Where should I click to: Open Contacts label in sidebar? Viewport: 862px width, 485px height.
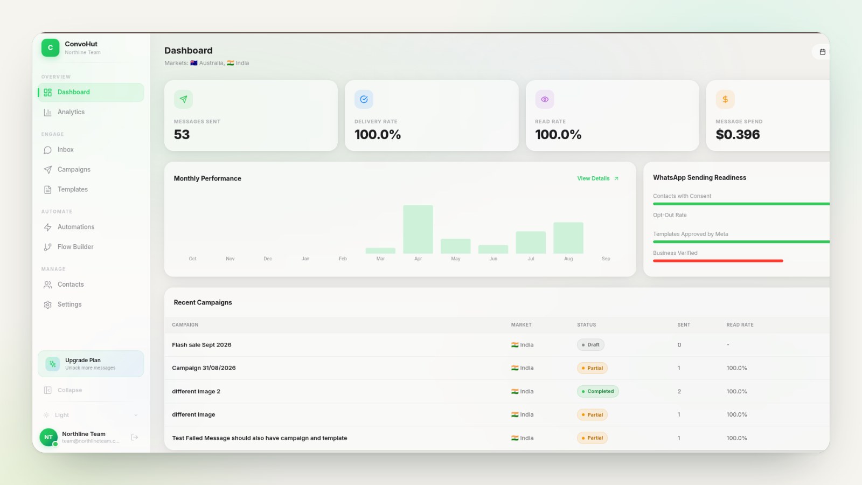click(71, 285)
